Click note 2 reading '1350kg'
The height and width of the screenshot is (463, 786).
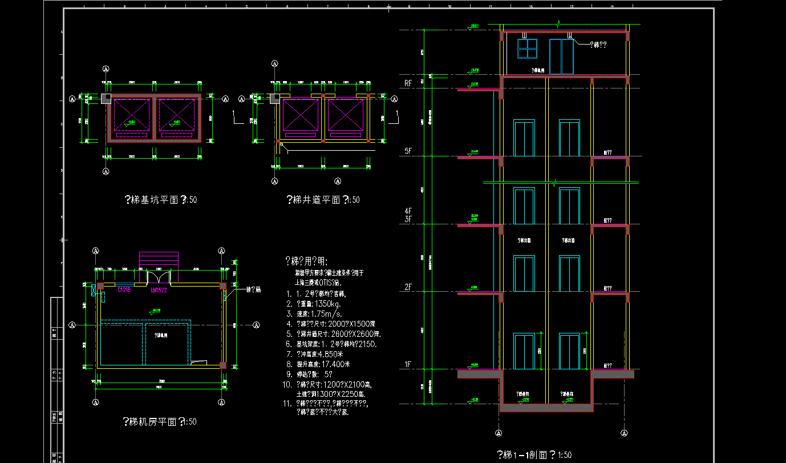coord(315,304)
